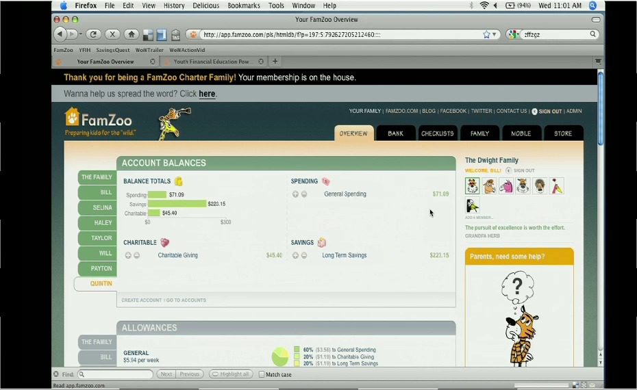Click the search magnifier in Google box
The width and height of the screenshot is (637, 390).
592,34
